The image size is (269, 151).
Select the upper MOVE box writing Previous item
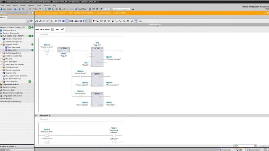pos(97,79)
